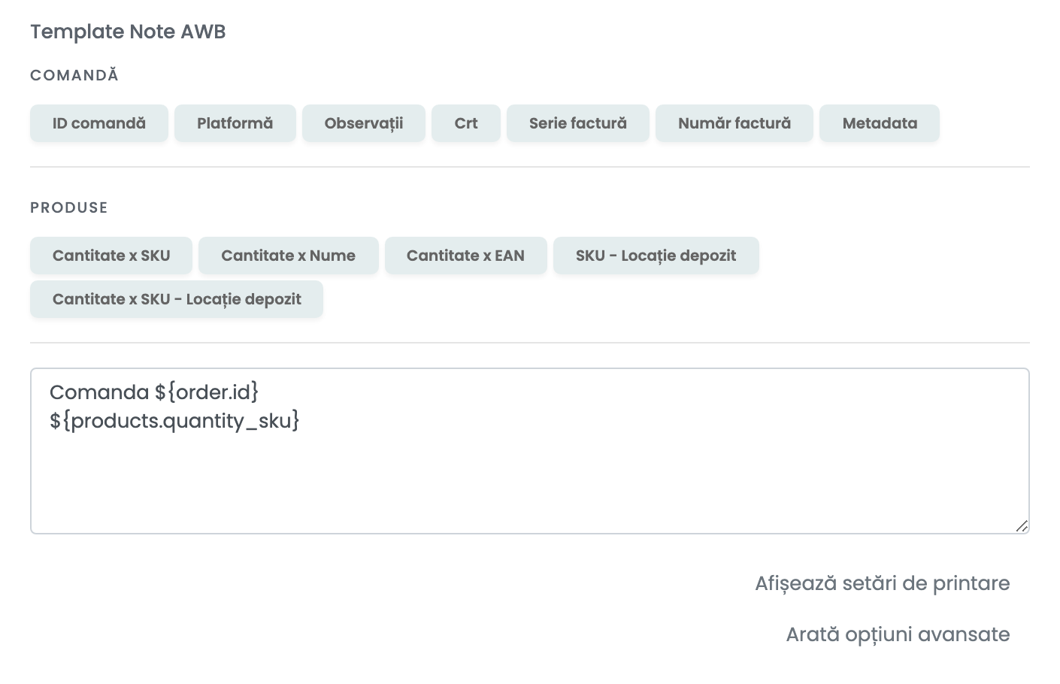This screenshot has width=1060, height=684.
Task: Add the Platformă placeholder chip
Action: tap(235, 123)
